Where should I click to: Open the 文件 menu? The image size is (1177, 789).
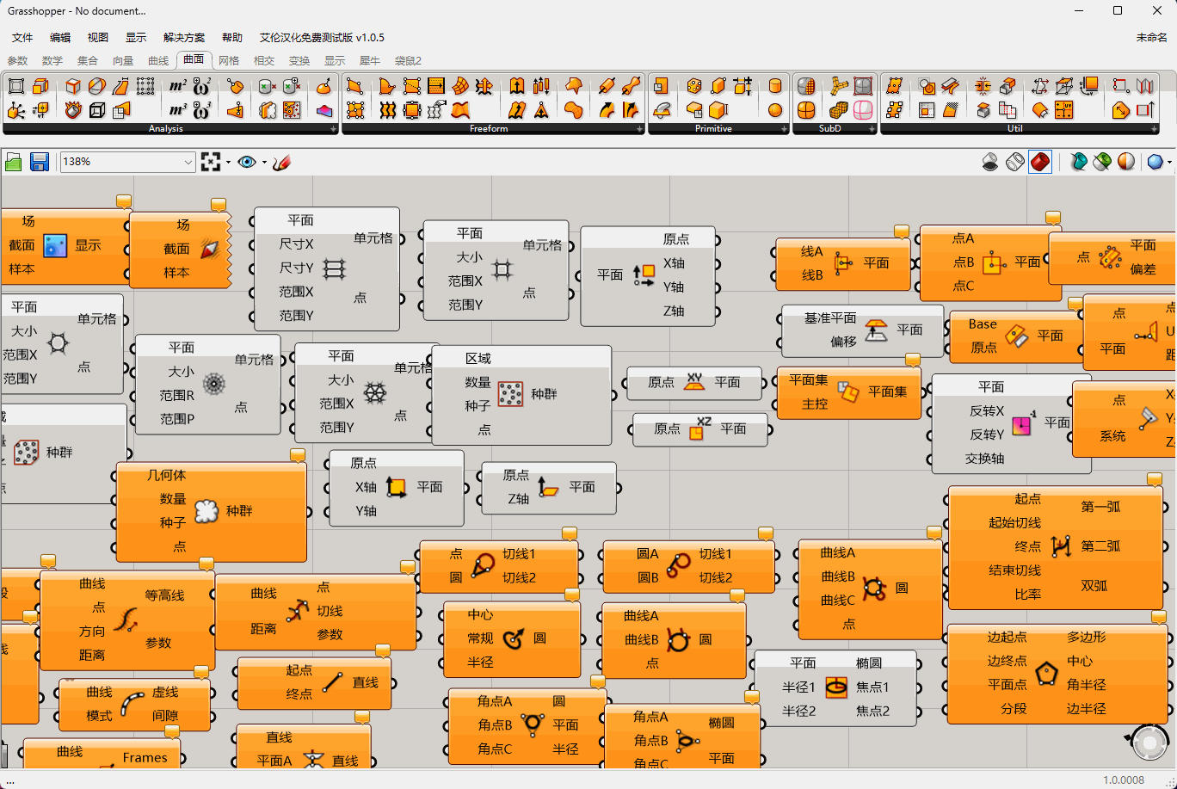pos(22,38)
